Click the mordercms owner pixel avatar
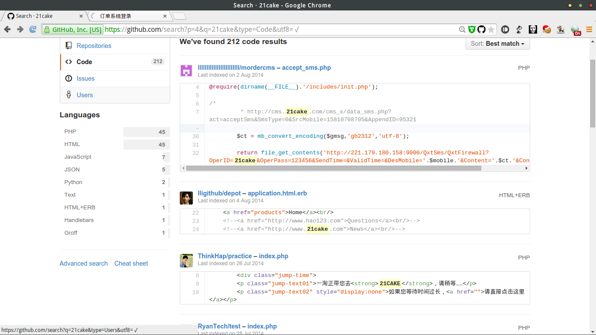 (x=186, y=71)
